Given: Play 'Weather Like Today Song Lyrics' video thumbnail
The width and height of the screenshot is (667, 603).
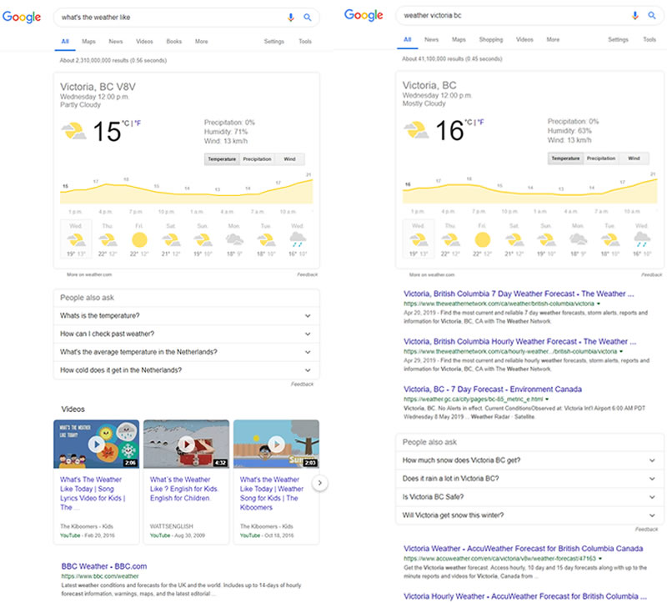Looking at the screenshot, I should pos(97,445).
